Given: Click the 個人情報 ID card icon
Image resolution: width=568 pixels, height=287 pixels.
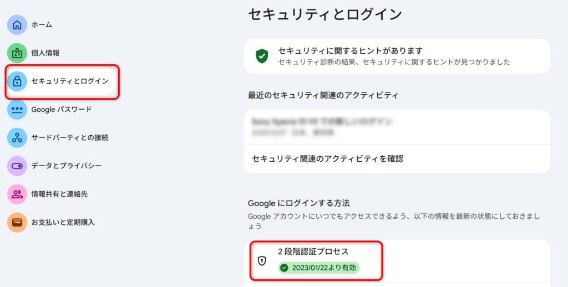Looking at the screenshot, I should pos(17,53).
